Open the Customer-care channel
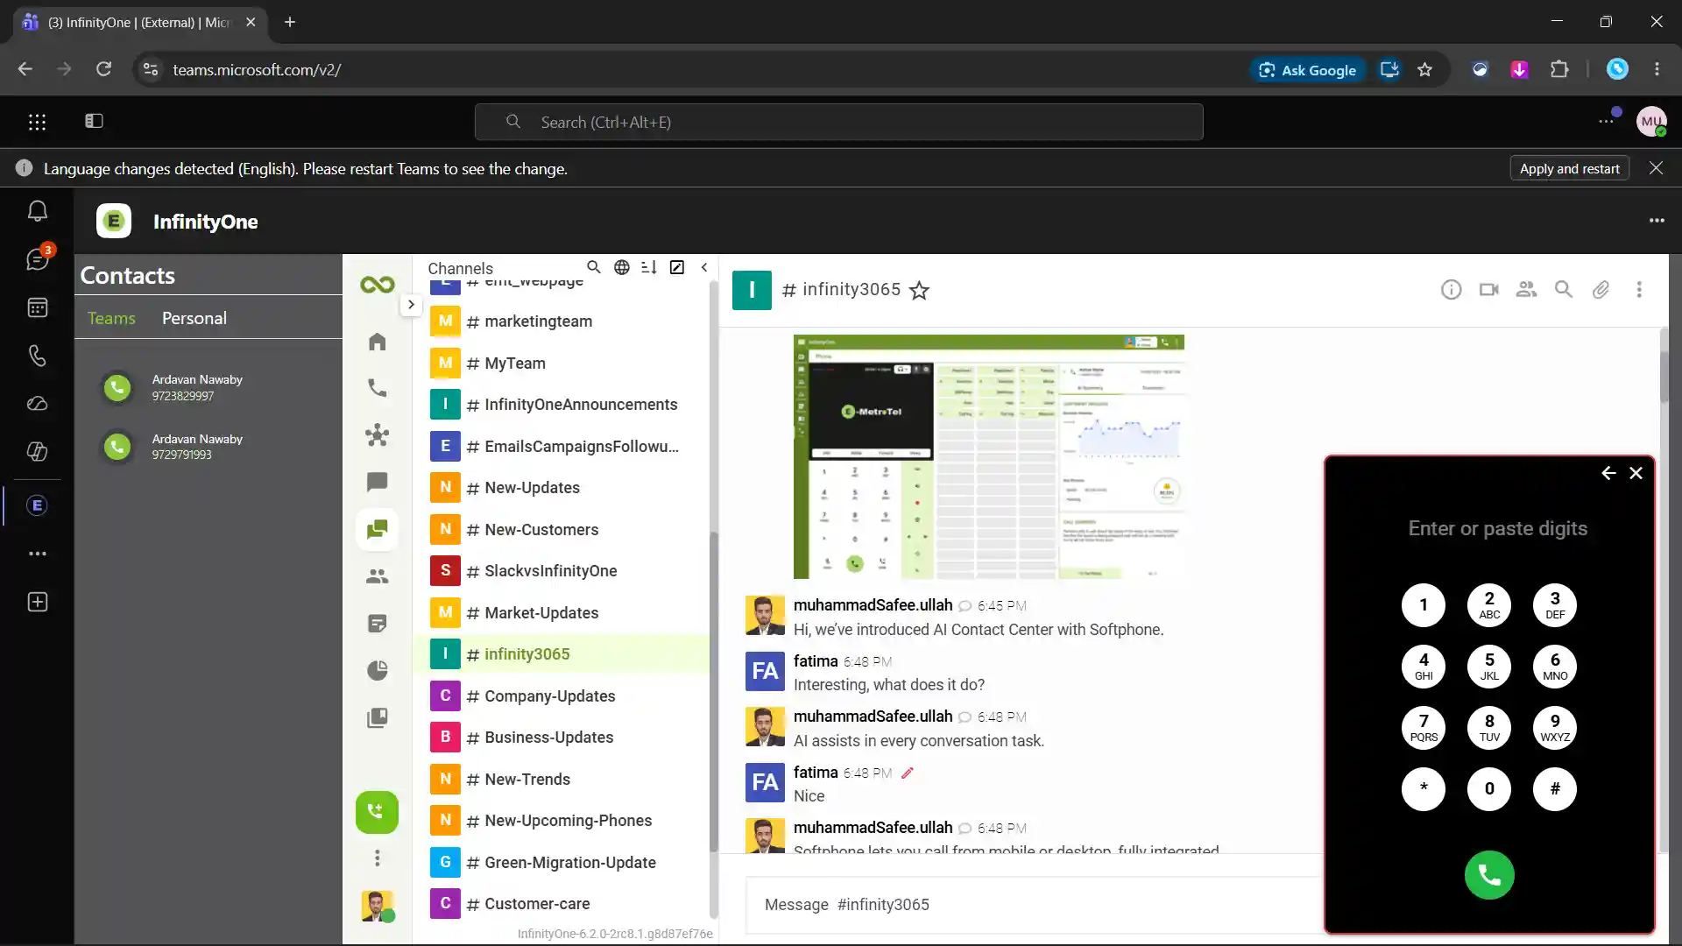 [x=561, y=904]
